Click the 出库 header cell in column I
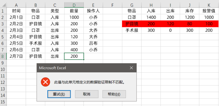The image size is (219, 106). (170, 11)
